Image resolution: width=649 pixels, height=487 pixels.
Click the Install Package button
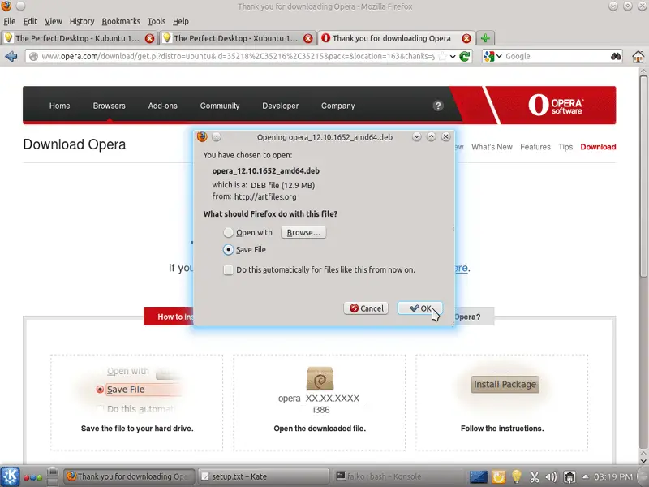(505, 384)
